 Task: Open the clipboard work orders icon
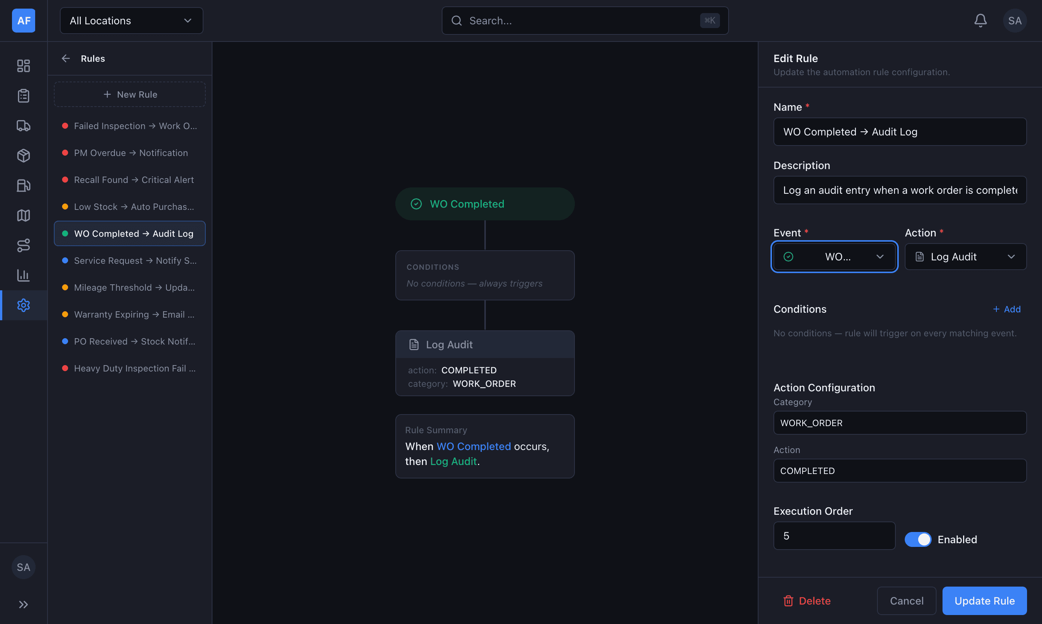[24, 95]
